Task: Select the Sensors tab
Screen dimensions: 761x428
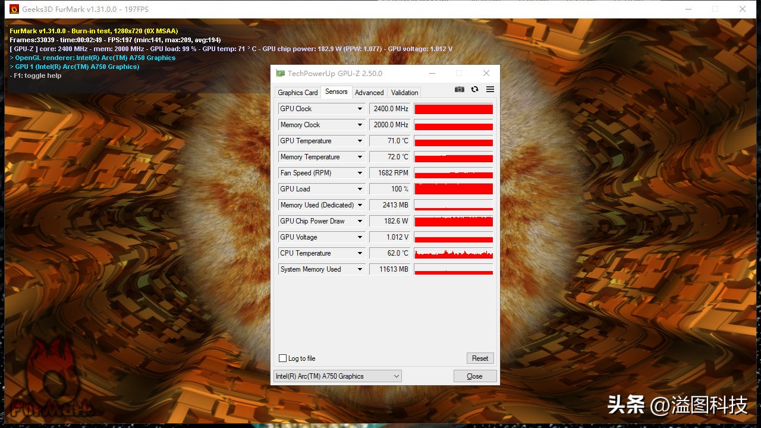Action: coord(337,92)
